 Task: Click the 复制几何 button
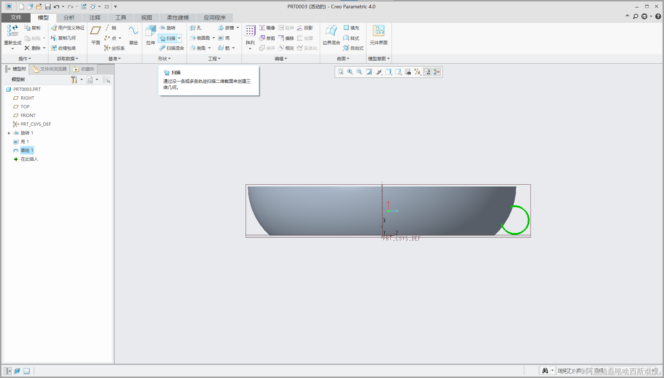[63, 38]
